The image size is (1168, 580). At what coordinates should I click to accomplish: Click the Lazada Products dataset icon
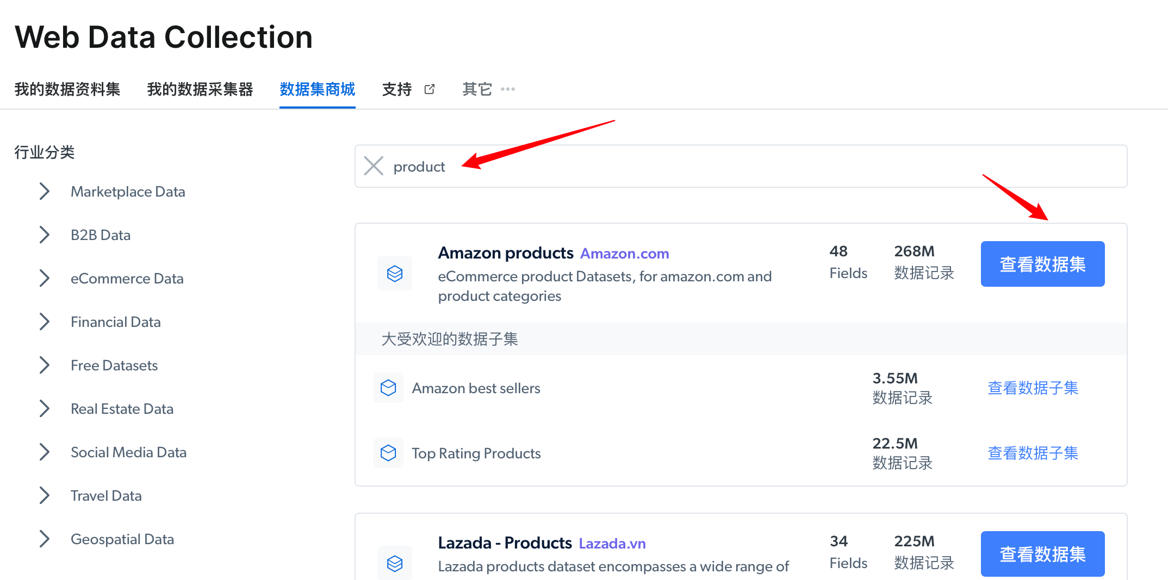[395, 563]
